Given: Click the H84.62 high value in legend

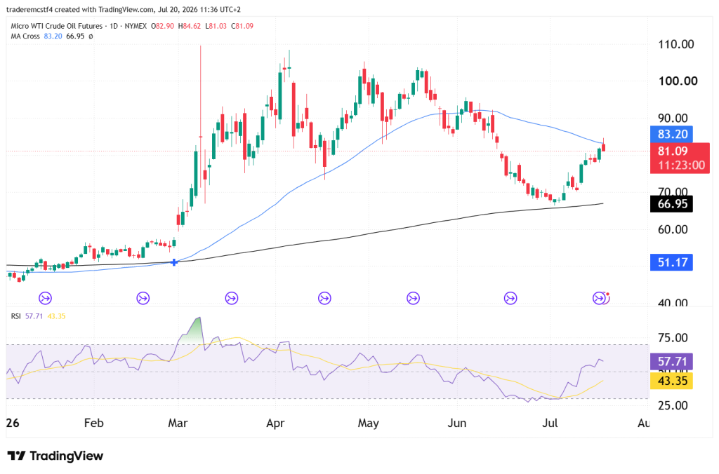Looking at the screenshot, I should coord(190,26).
